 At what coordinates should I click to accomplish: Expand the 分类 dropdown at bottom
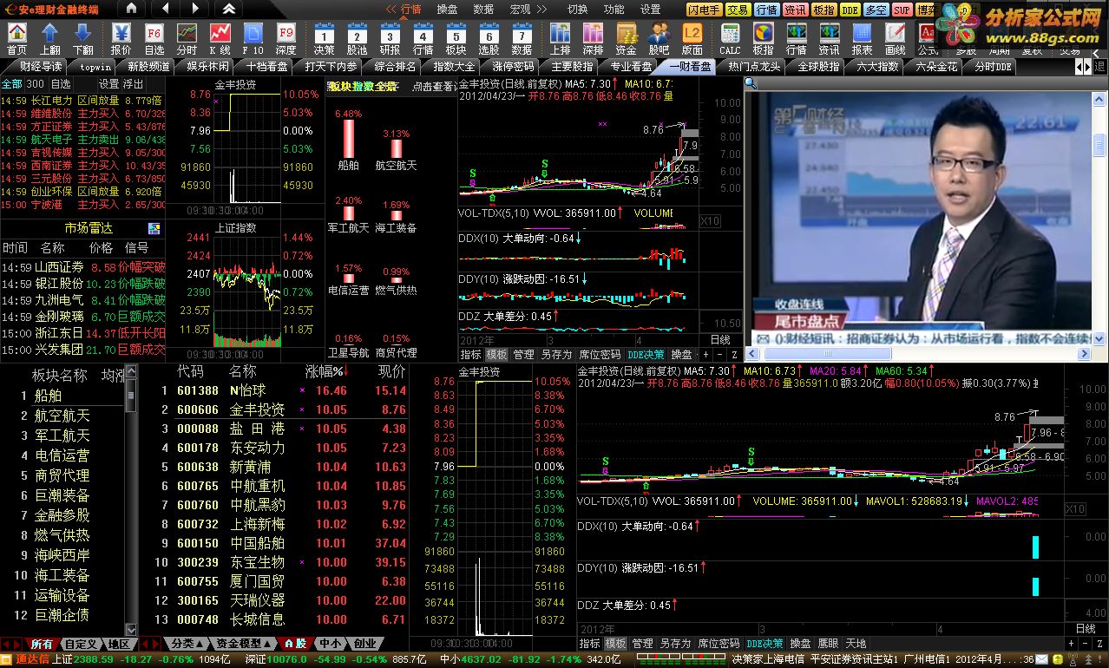(187, 644)
